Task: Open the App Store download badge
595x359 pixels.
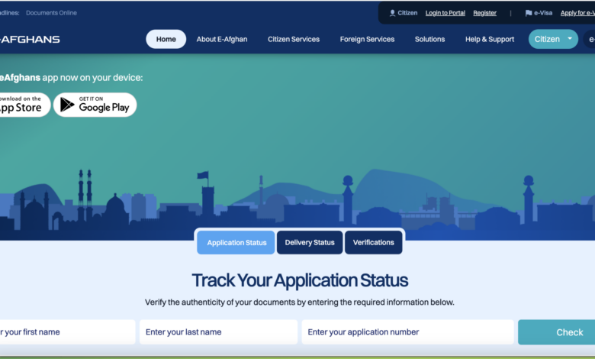Action: (23, 105)
